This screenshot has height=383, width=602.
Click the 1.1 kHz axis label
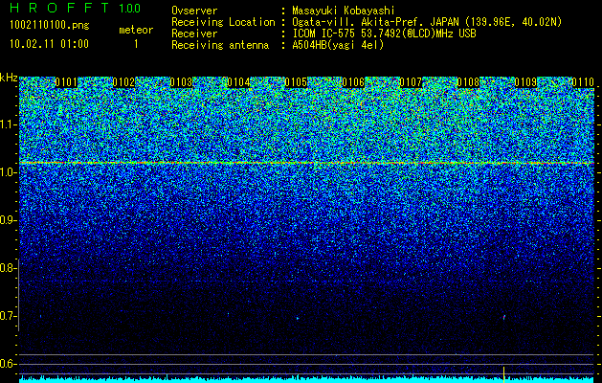coord(7,124)
